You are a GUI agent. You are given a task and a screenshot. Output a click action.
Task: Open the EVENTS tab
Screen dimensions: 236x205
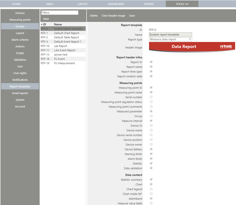149,4
